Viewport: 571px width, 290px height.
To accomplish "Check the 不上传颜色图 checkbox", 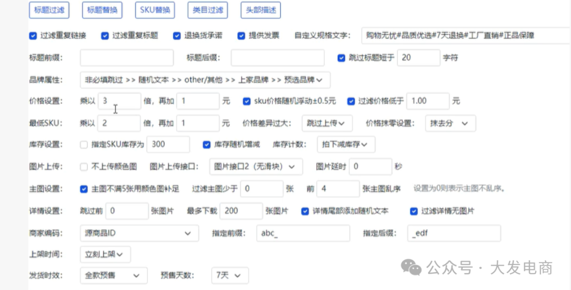I will pyautogui.click(x=84, y=167).
